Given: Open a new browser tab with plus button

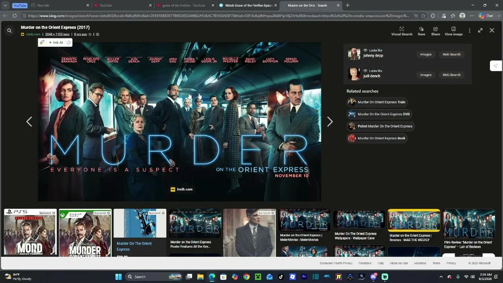Looking at the screenshot, I should coord(347,5).
